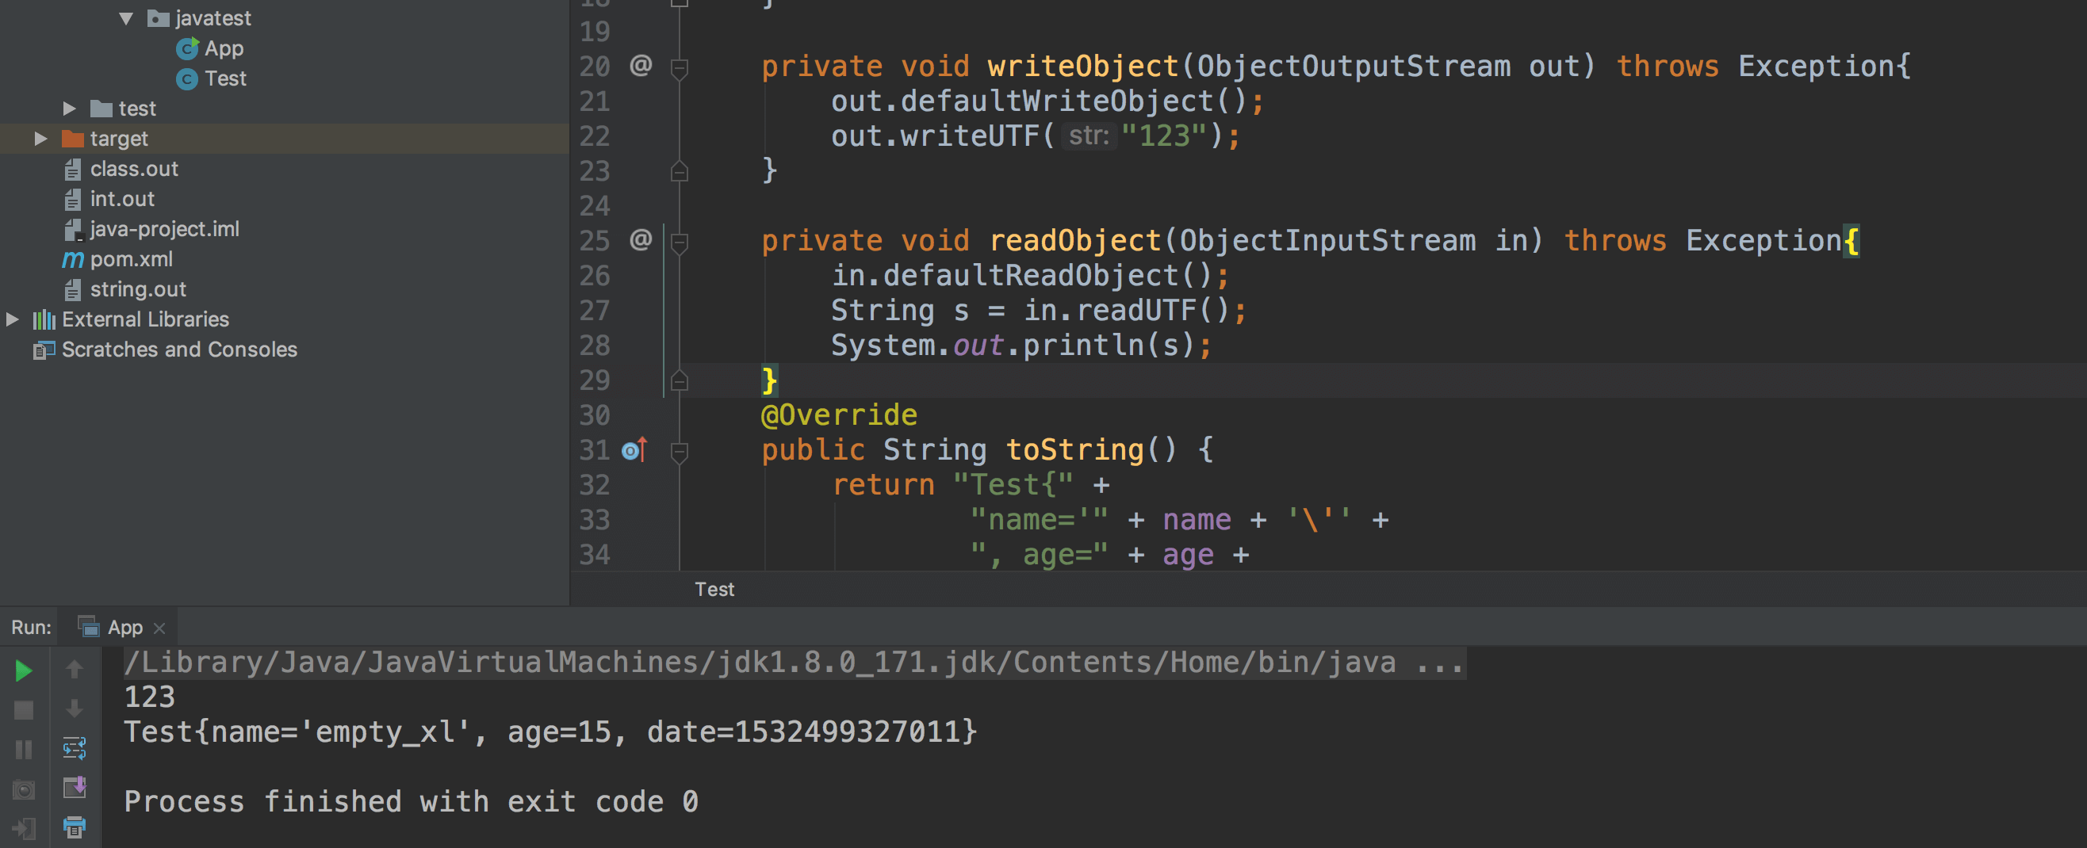
Task: Click the java-project.iml file icon
Action: coord(73,229)
